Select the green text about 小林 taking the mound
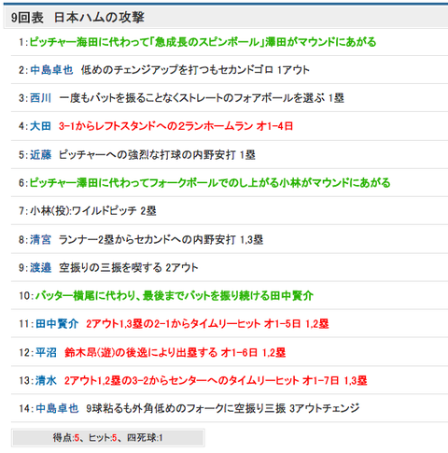 (x=210, y=183)
